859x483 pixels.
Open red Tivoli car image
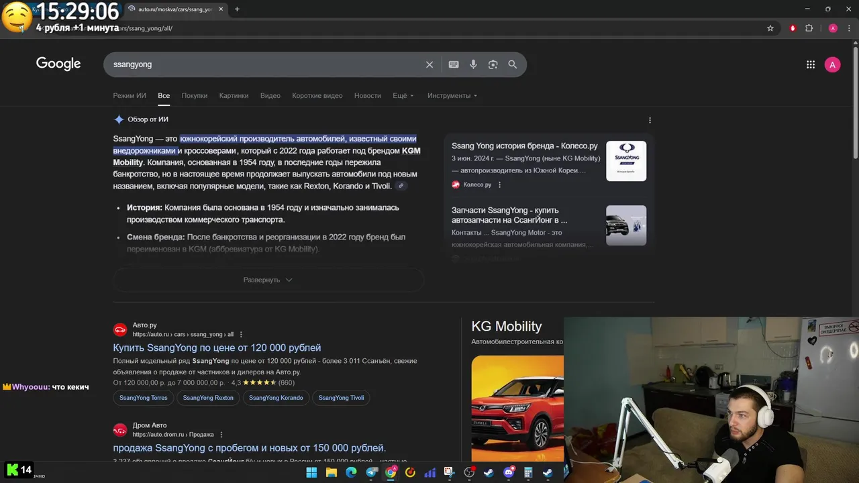coord(517,408)
